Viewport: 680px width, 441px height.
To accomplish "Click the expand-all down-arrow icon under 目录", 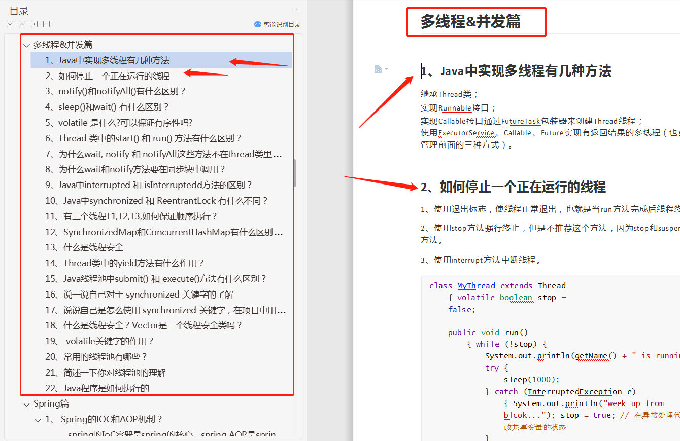I will pyautogui.click(x=10, y=24).
